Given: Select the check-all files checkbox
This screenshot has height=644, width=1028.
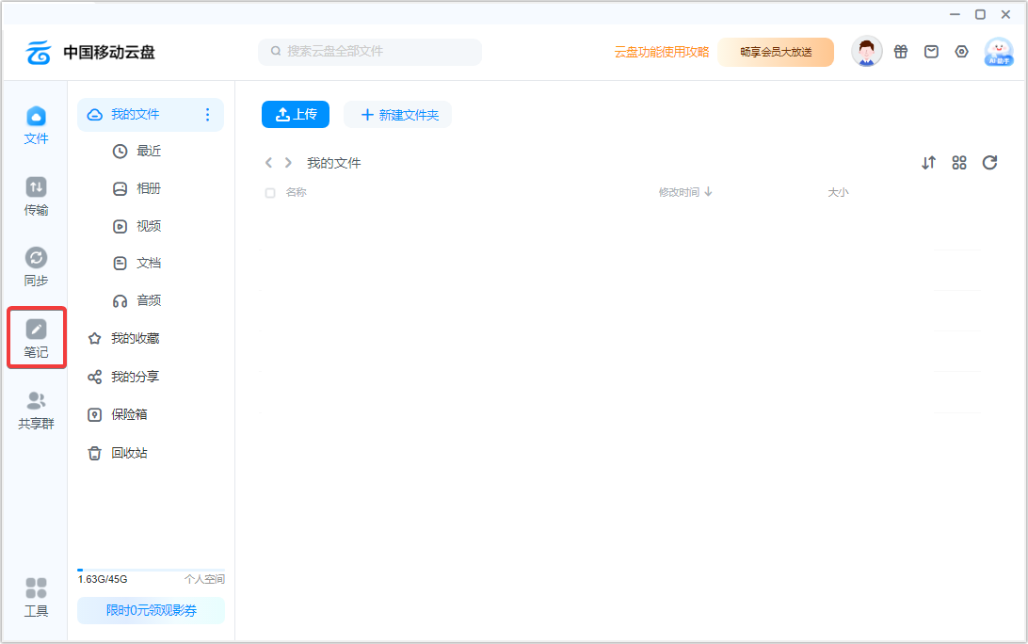Looking at the screenshot, I should [269, 191].
